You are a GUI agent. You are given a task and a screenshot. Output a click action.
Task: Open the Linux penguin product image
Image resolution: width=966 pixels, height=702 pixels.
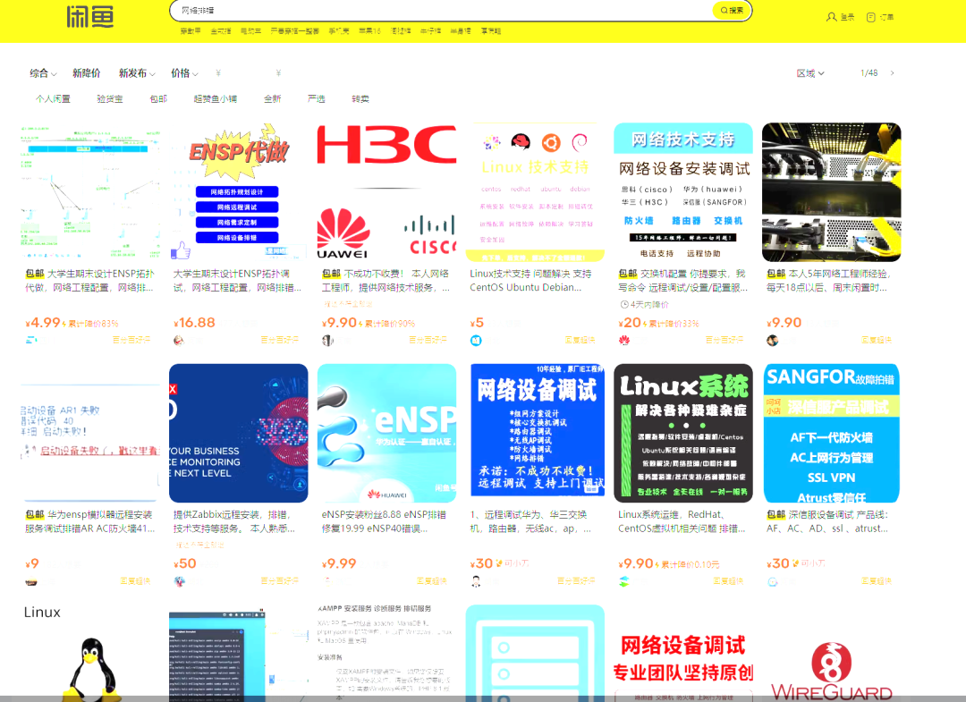pyautogui.click(x=90, y=654)
